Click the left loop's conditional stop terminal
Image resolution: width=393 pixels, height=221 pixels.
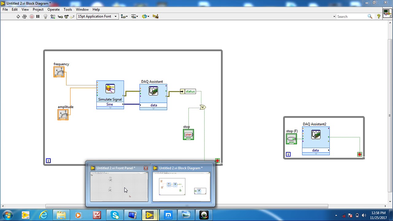(x=217, y=161)
